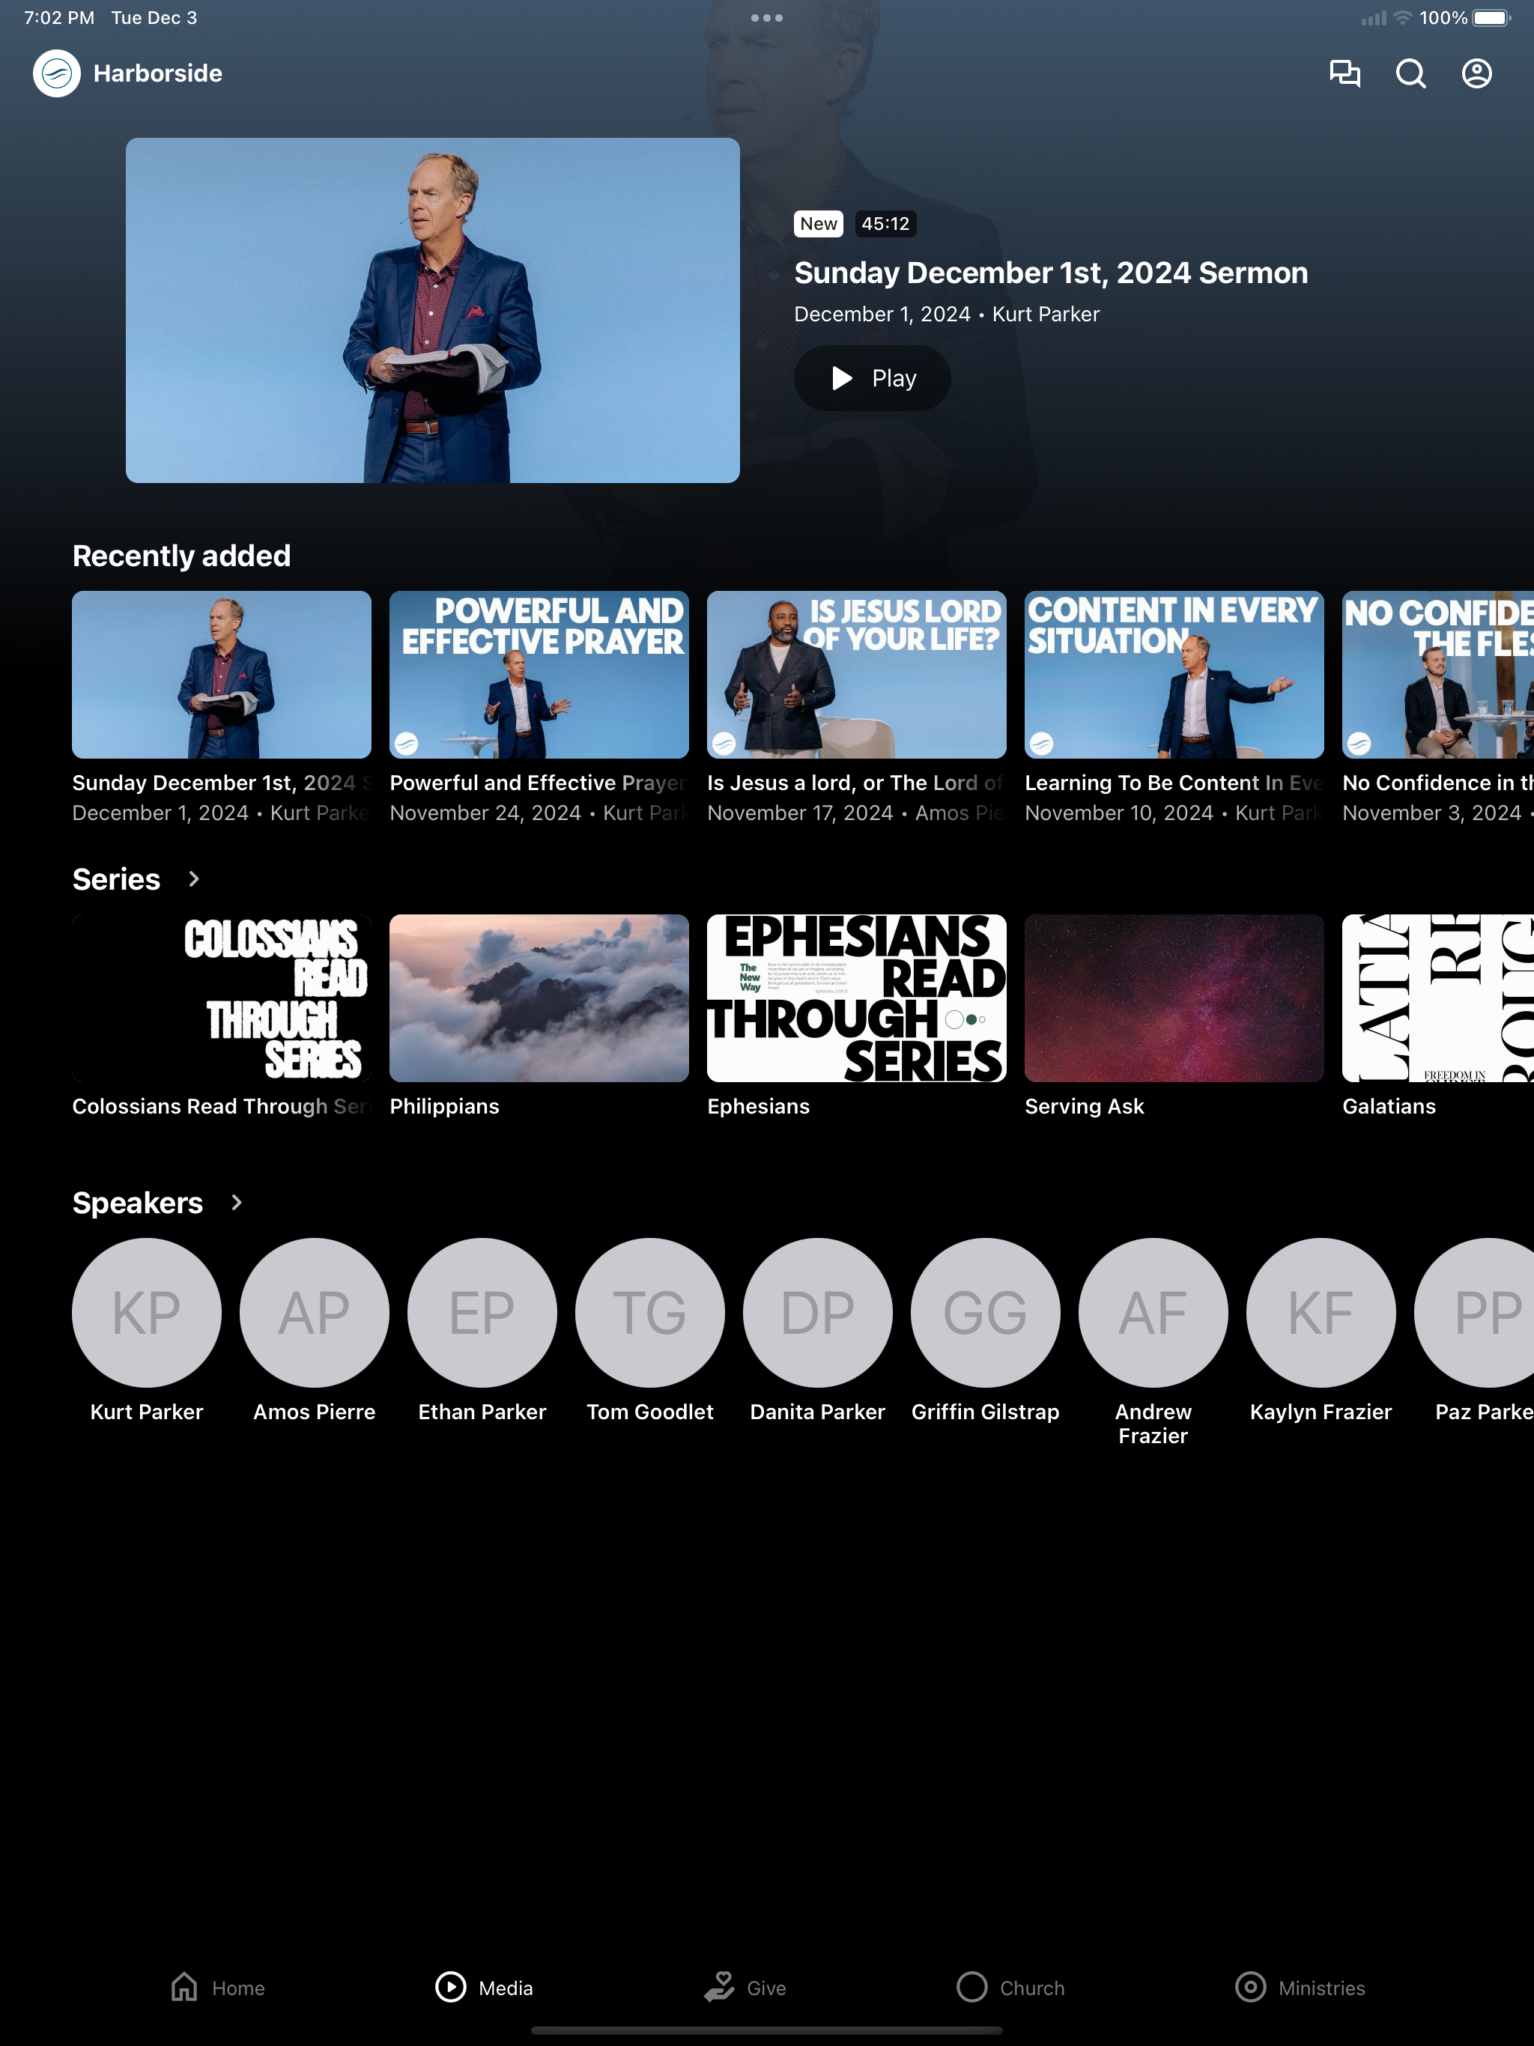
Task: Expand the Series section chevron
Action: (193, 878)
